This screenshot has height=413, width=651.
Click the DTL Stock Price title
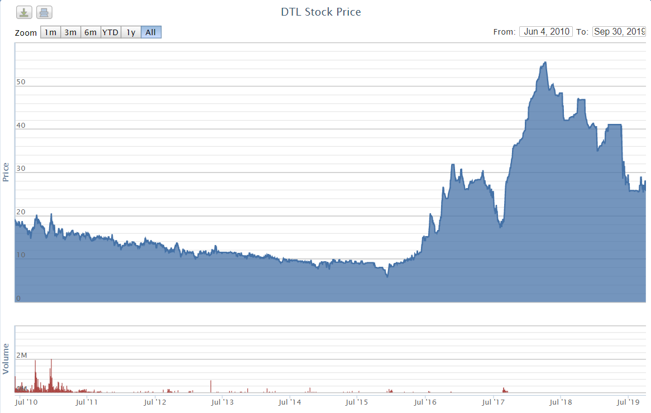click(320, 12)
